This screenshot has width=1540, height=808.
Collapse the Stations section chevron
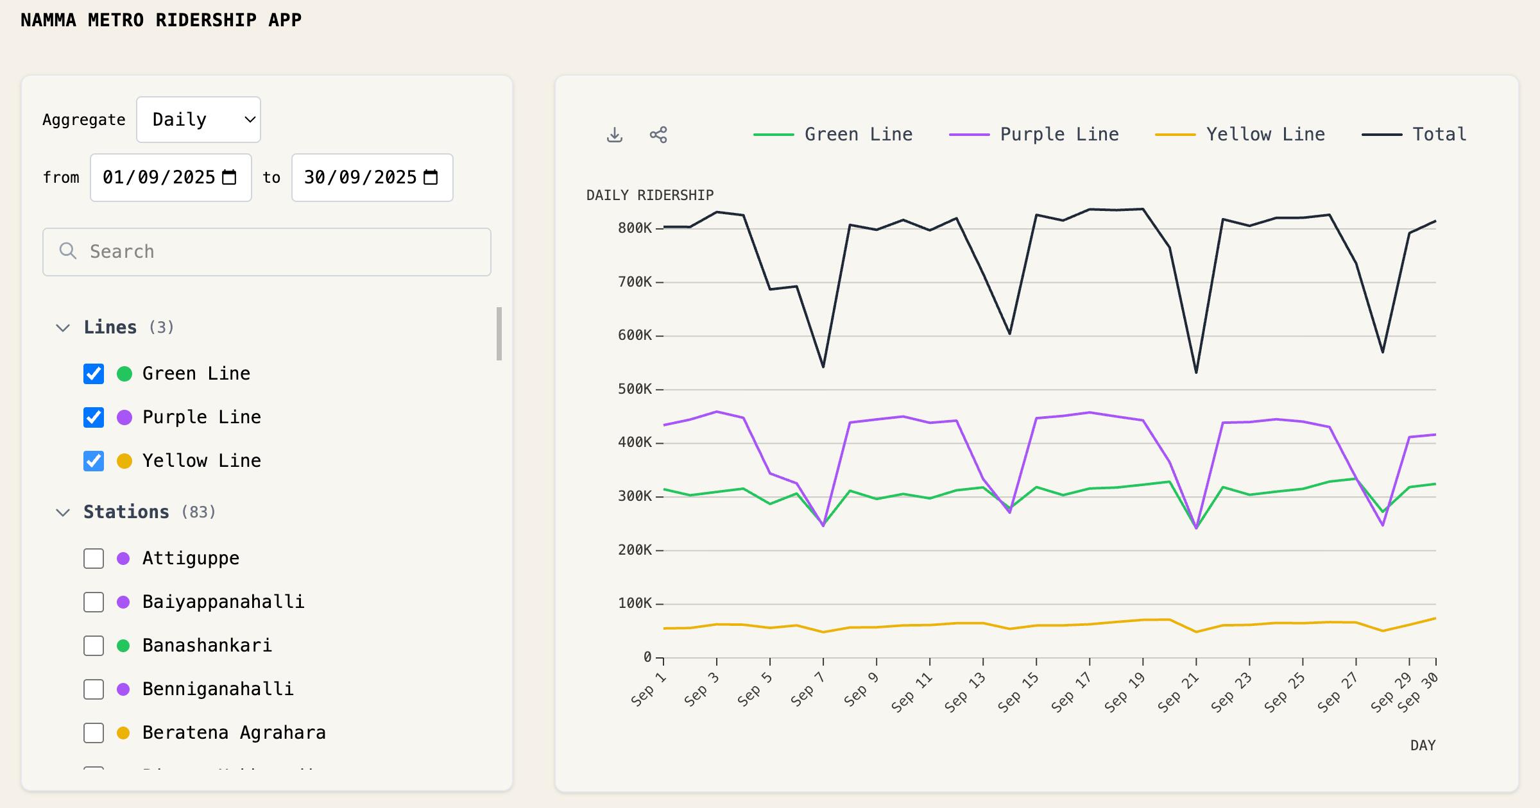point(63,512)
